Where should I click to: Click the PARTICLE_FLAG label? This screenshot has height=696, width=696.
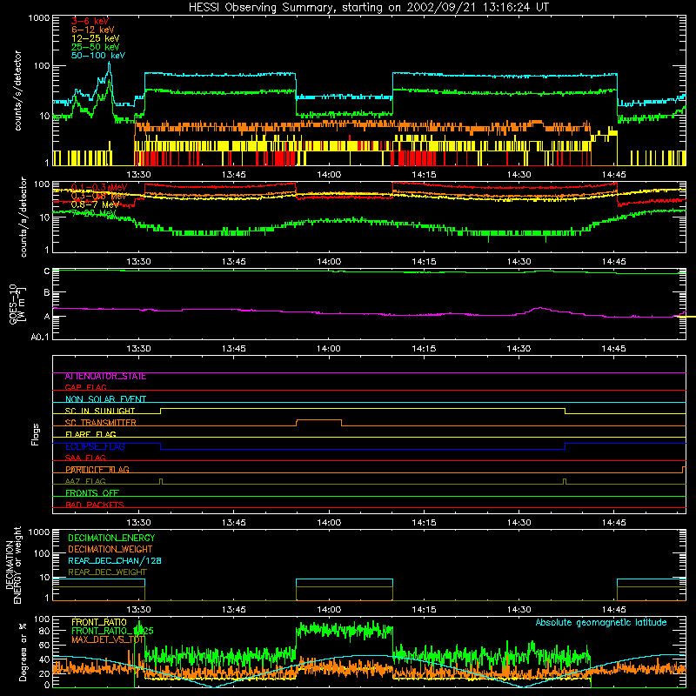pos(97,470)
